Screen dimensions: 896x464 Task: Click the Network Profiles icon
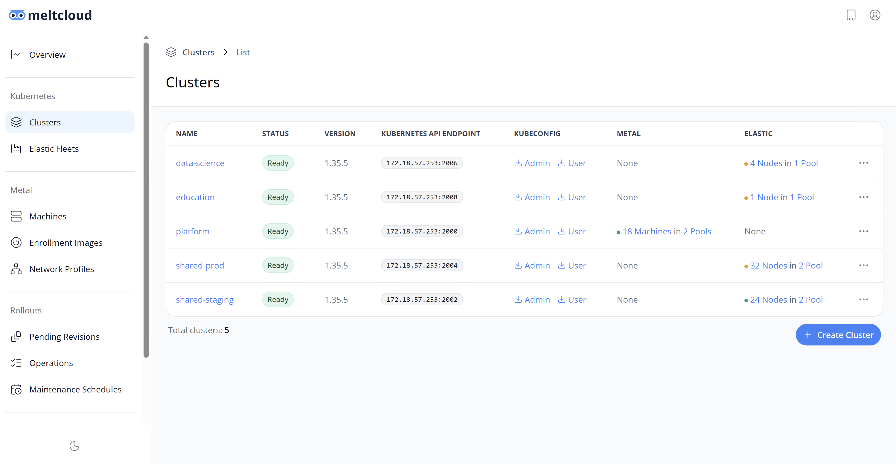[x=16, y=269]
